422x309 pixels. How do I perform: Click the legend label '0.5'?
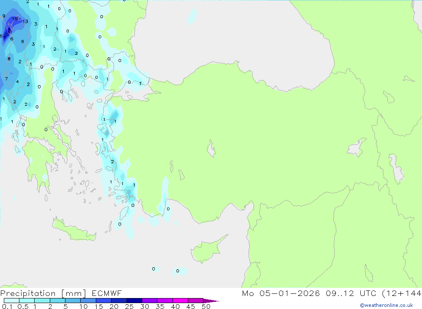click(x=23, y=306)
